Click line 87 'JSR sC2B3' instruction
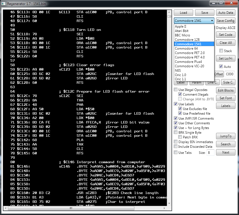 pos(86,193)
